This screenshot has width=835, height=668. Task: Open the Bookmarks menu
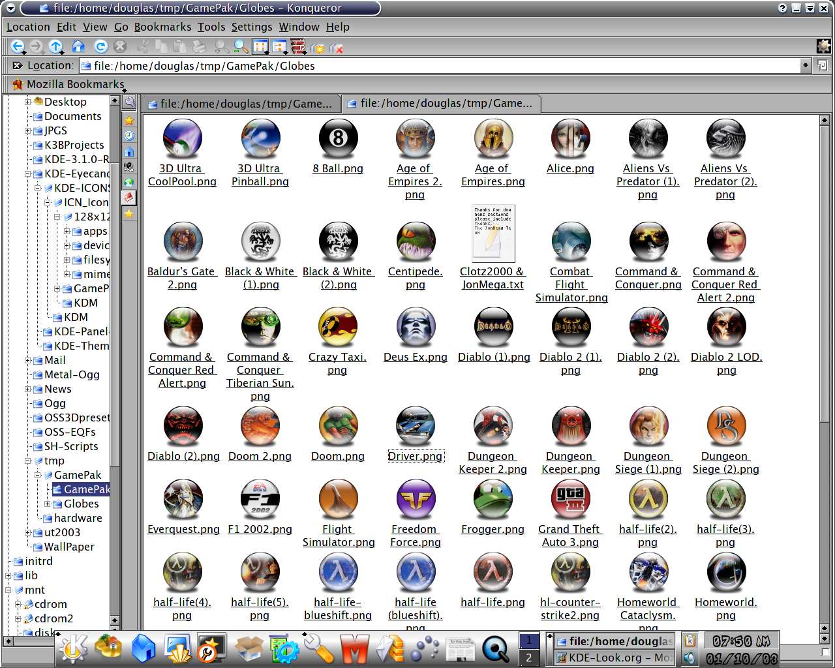point(162,27)
